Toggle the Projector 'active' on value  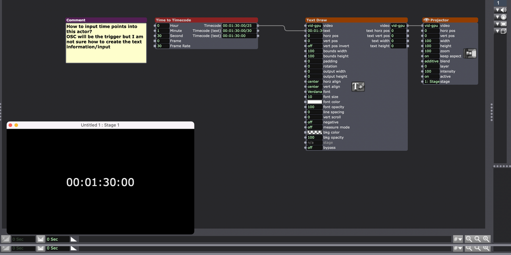pyautogui.click(x=431, y=76)
